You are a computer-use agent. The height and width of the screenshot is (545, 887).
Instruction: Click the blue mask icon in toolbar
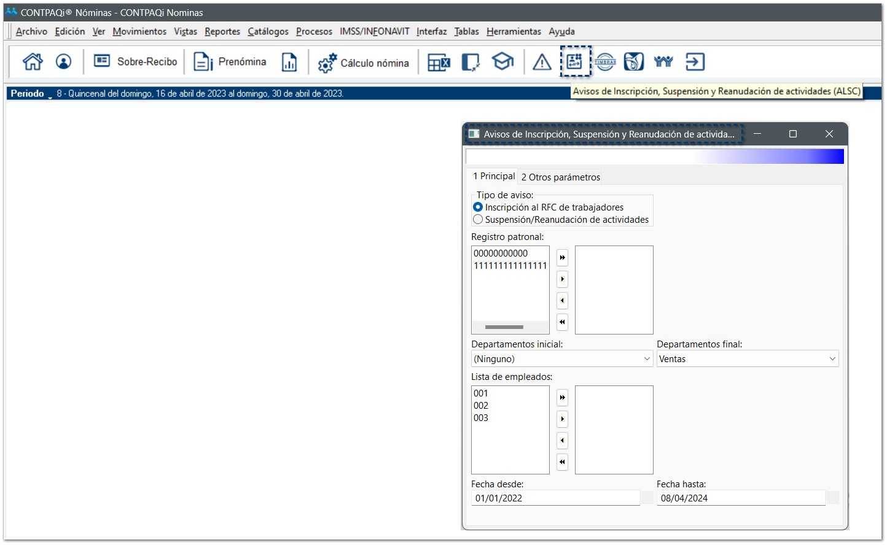click(x=634, y=61)
